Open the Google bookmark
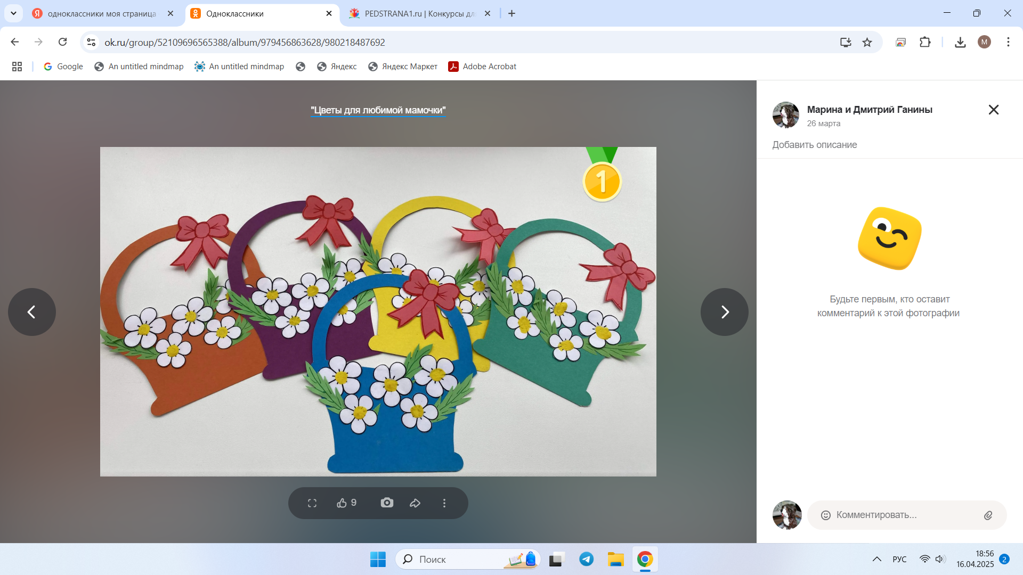1023x575 pixels. click(63, 67)
